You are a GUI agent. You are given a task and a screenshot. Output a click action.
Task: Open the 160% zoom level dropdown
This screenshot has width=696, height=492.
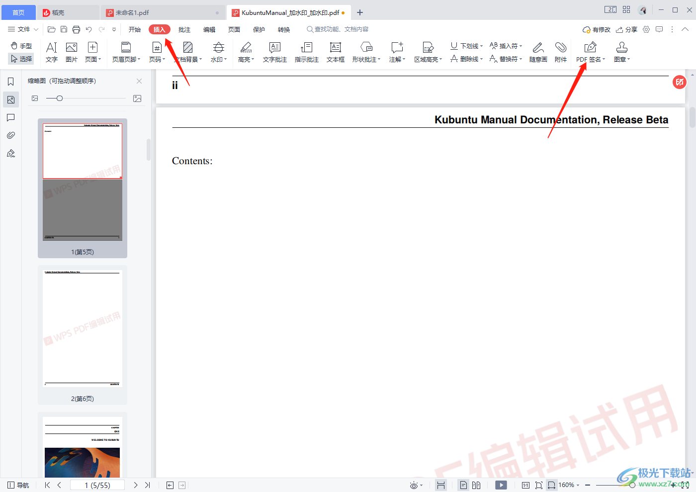[569, 485]
